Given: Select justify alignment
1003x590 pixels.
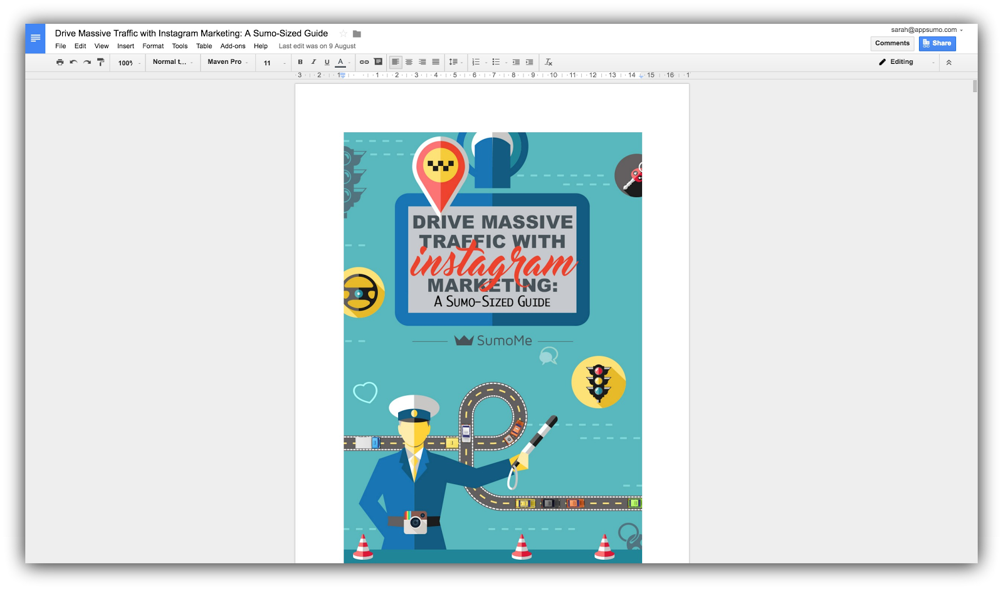Looking at the screenshot, I should point(436,62).
